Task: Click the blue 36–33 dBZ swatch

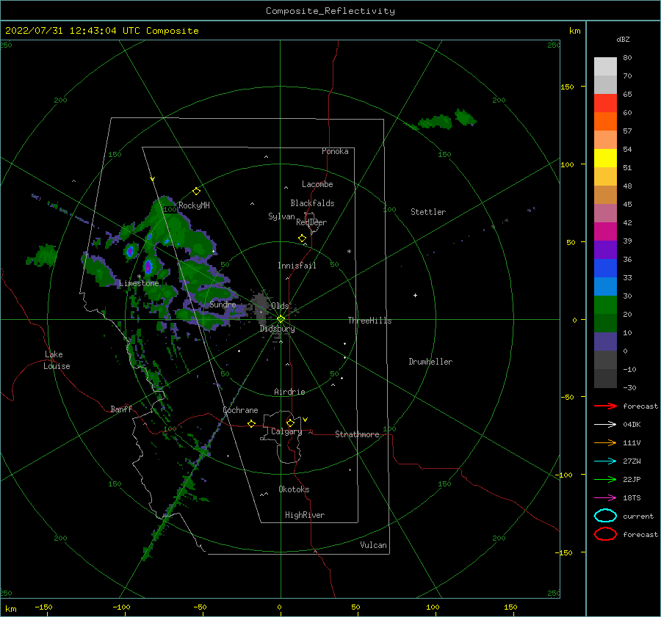Action: pyautogui.click(x=605, y=269)
